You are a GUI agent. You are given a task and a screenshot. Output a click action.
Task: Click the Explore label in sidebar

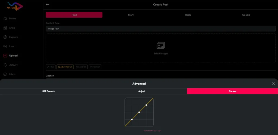click(x=14, y=37)
